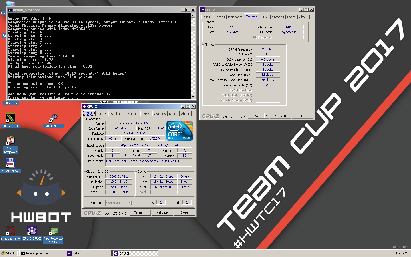This screenshot has width=411, height=257.
Task: Switch to SPD tab in memory CPU-Z window
Action: 264,17
